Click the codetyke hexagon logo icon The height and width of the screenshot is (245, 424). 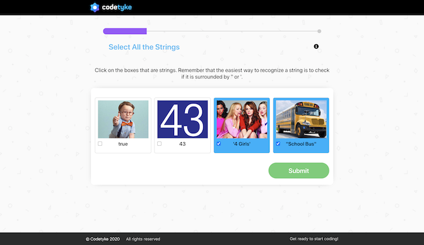click(95, 8)
